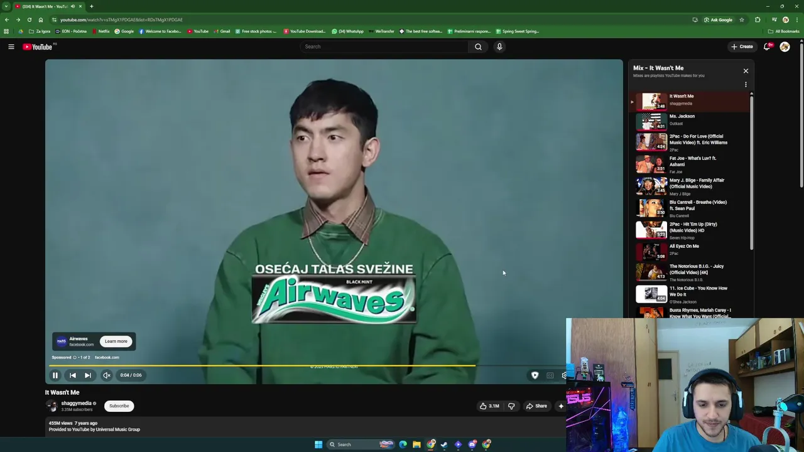Toggle subtitles with CC button
Screen dimensions: 804x452
pyautogui.click(x=550, y=375)
